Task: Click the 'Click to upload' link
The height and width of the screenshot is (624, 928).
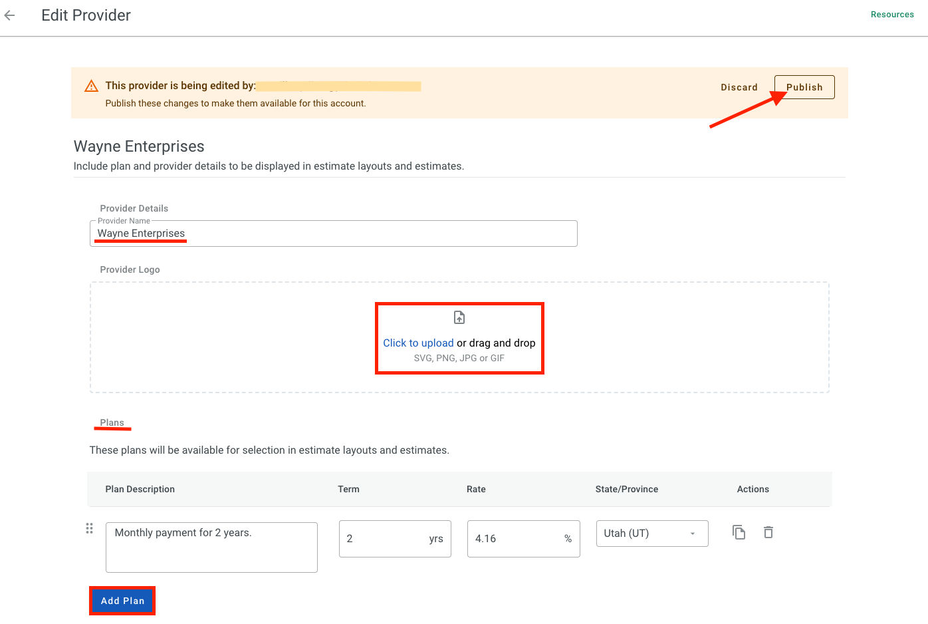Action: pyautogui.click(x=418, y=343)
